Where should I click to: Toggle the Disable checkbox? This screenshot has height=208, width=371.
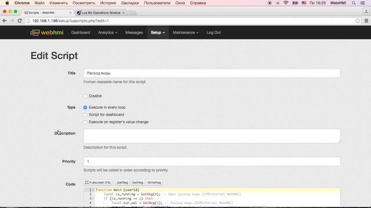(x=85, y=96)
